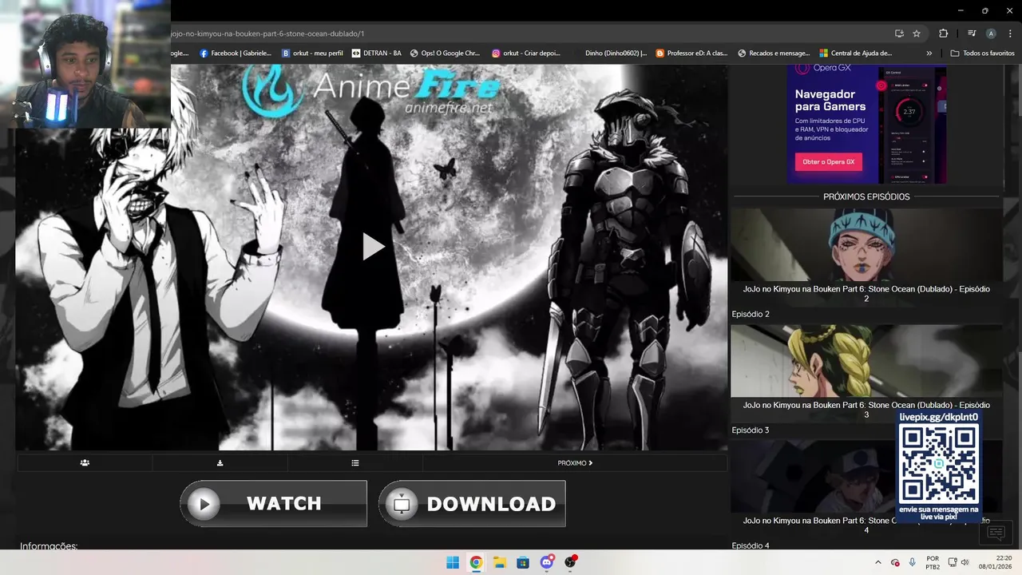Viewport: 1022px width, 575px height.
Task: Show hidden tray icons chevron
Action: [x=878, y=562]
